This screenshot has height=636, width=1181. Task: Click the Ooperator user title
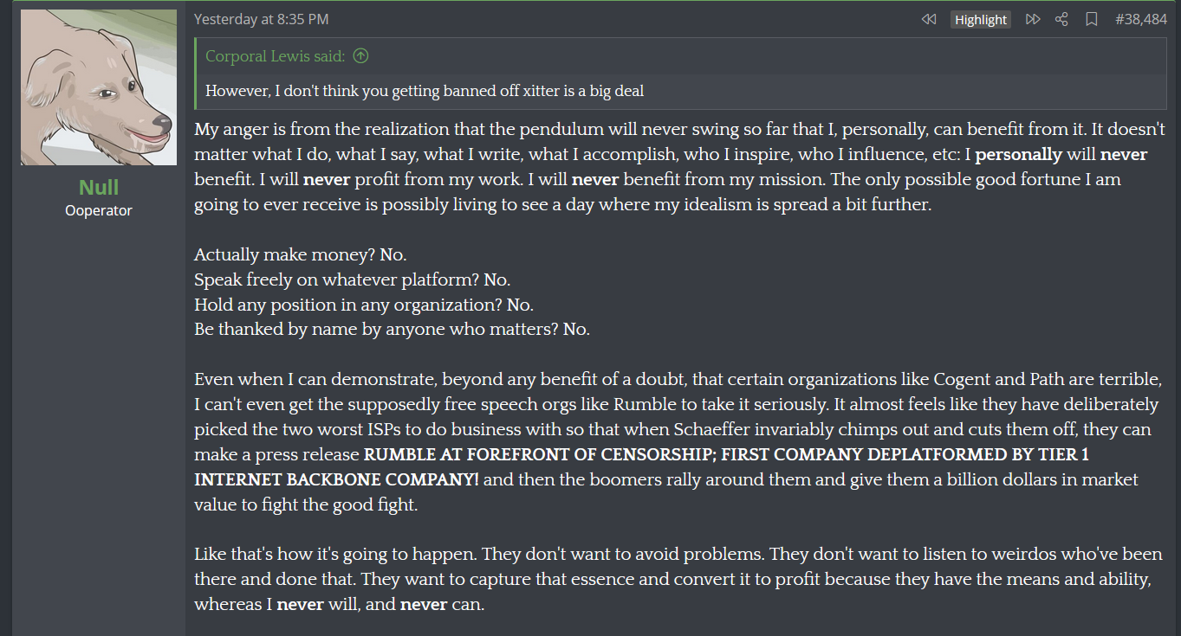(x=99, y=210)
